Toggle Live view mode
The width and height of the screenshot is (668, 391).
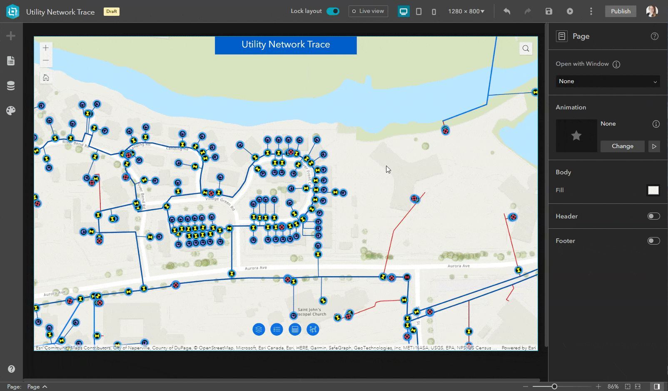[x=368, y=11]
